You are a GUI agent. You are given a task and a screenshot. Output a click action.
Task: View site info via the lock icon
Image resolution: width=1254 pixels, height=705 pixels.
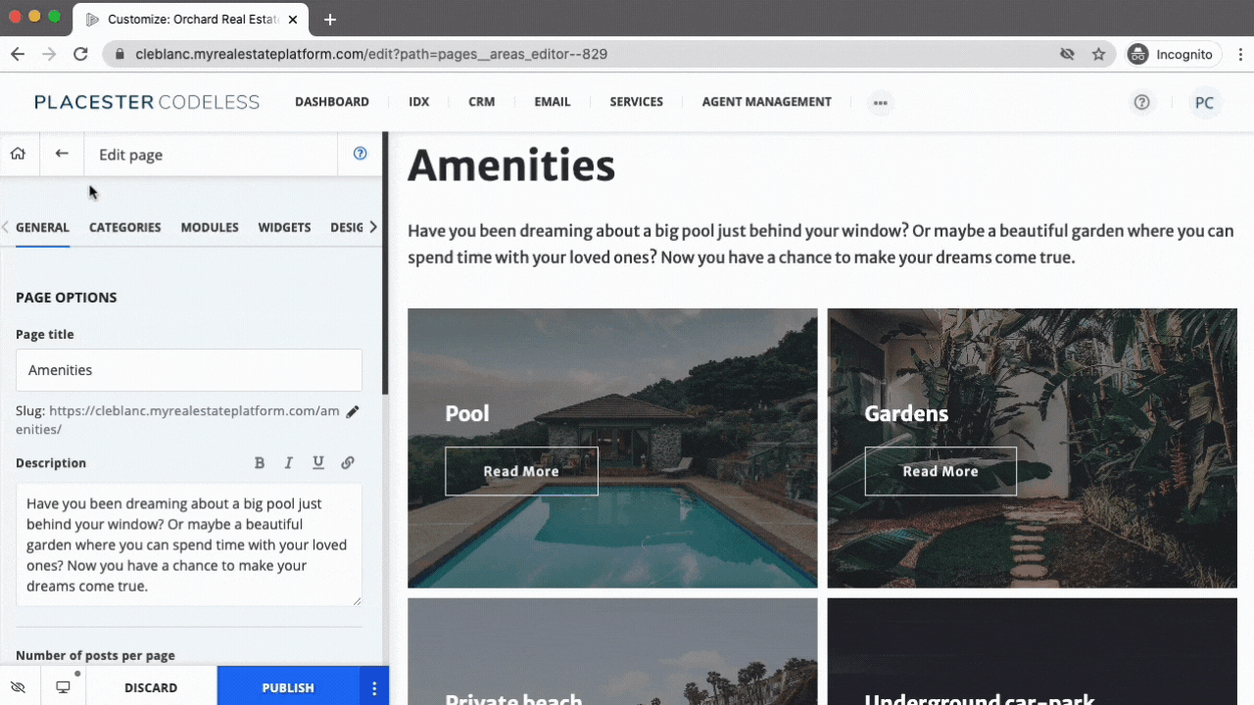pyautogui.click(x=120, y=54)
